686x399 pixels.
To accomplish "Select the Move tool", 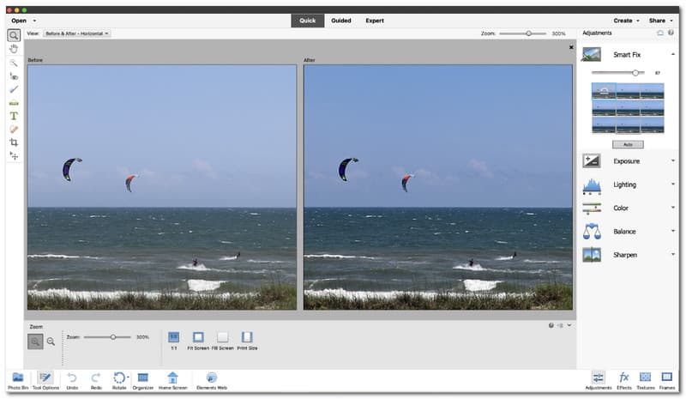I will (x=14, y=156).
